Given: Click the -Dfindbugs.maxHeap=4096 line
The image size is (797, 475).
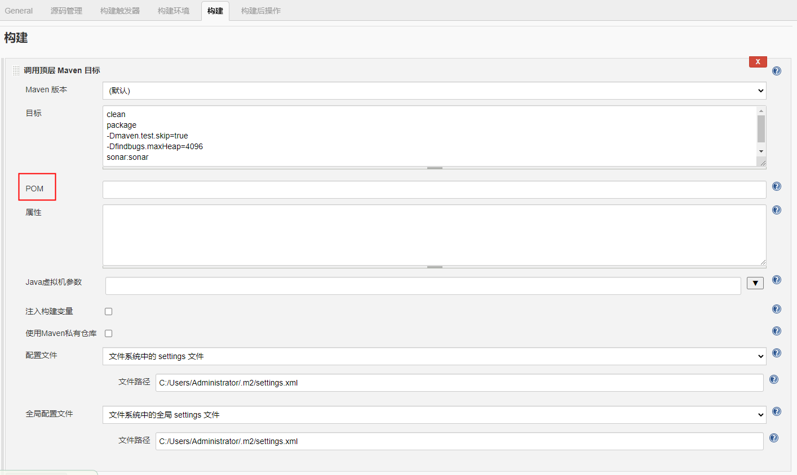Looking at the screenshot, I should click(x=154, y=146).
